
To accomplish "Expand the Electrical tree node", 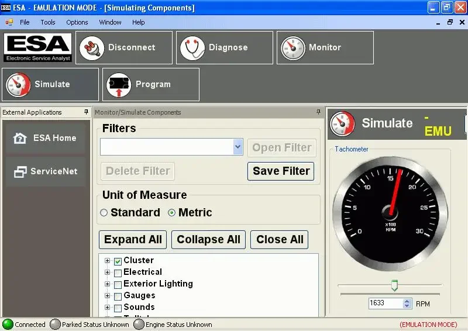I will 107,273.
